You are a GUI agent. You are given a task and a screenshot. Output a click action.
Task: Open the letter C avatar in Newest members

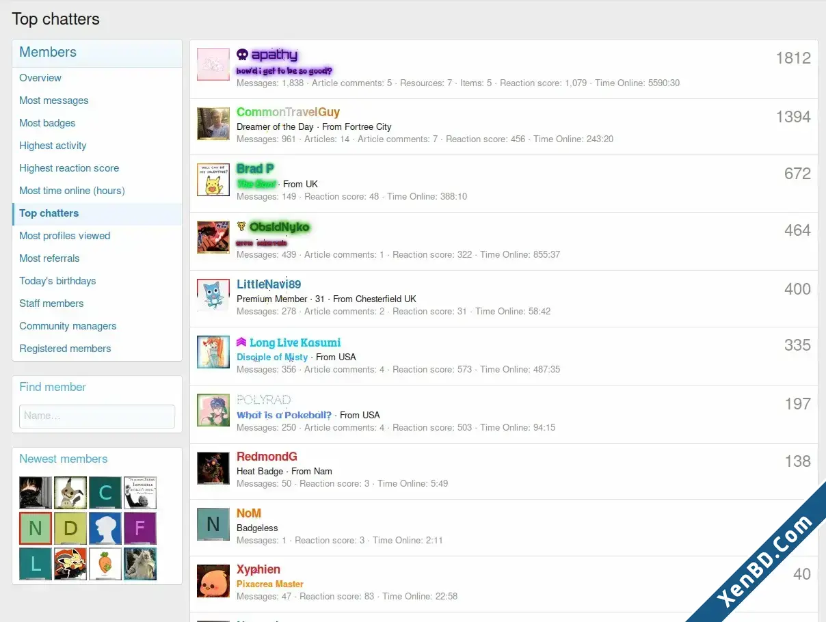[105, 493]
